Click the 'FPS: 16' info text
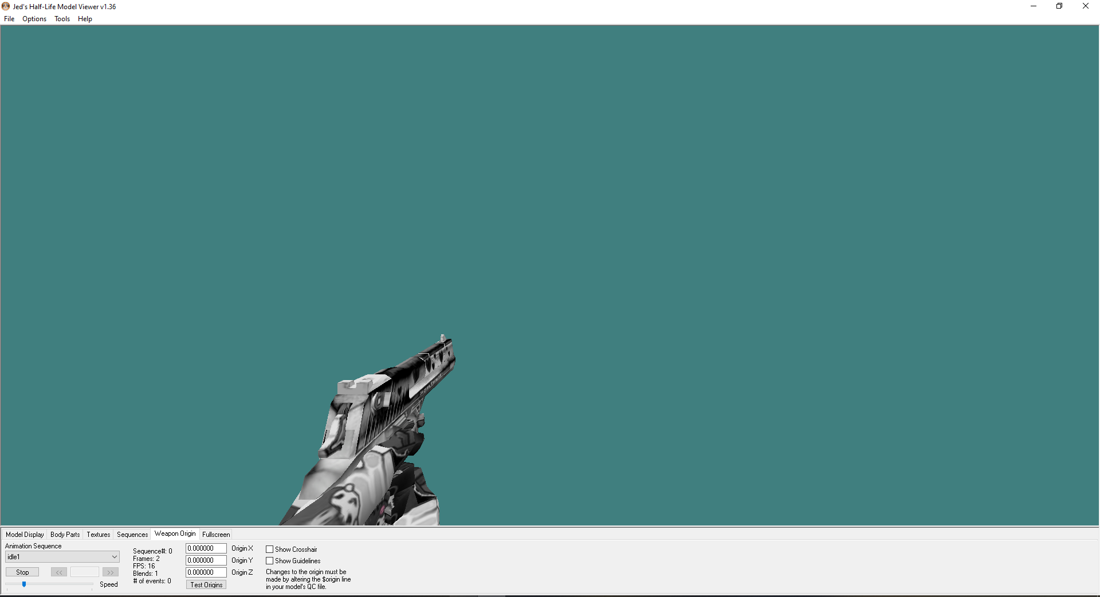The image size is (1100, 597). click(x=144, y=566)
